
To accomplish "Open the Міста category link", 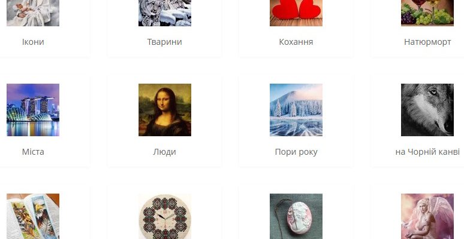I will 33,152.
